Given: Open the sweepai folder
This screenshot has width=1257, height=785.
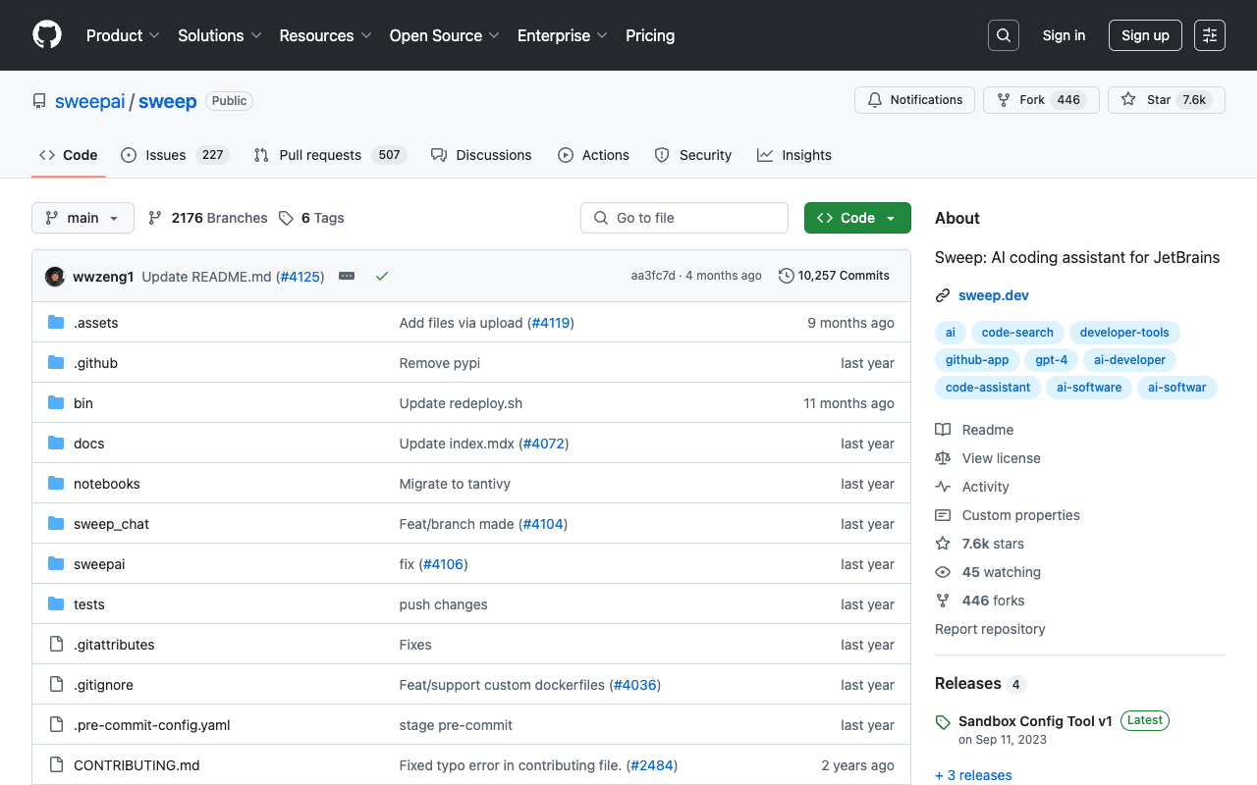Looking at the screenshot, I should [99, 564].
